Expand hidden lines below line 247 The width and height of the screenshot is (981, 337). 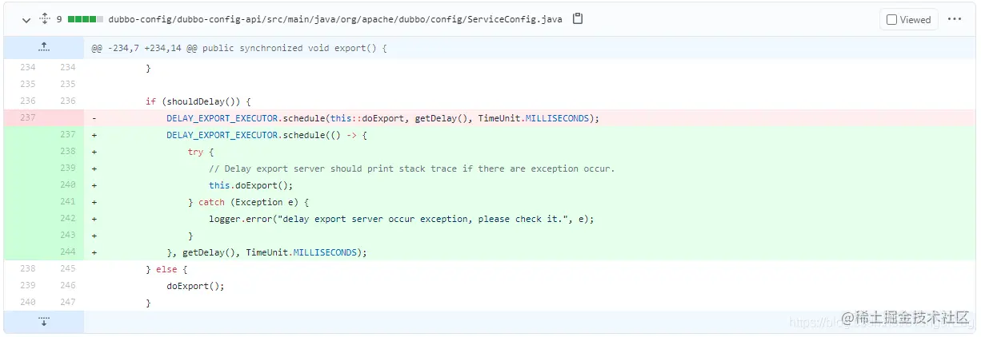44,321
